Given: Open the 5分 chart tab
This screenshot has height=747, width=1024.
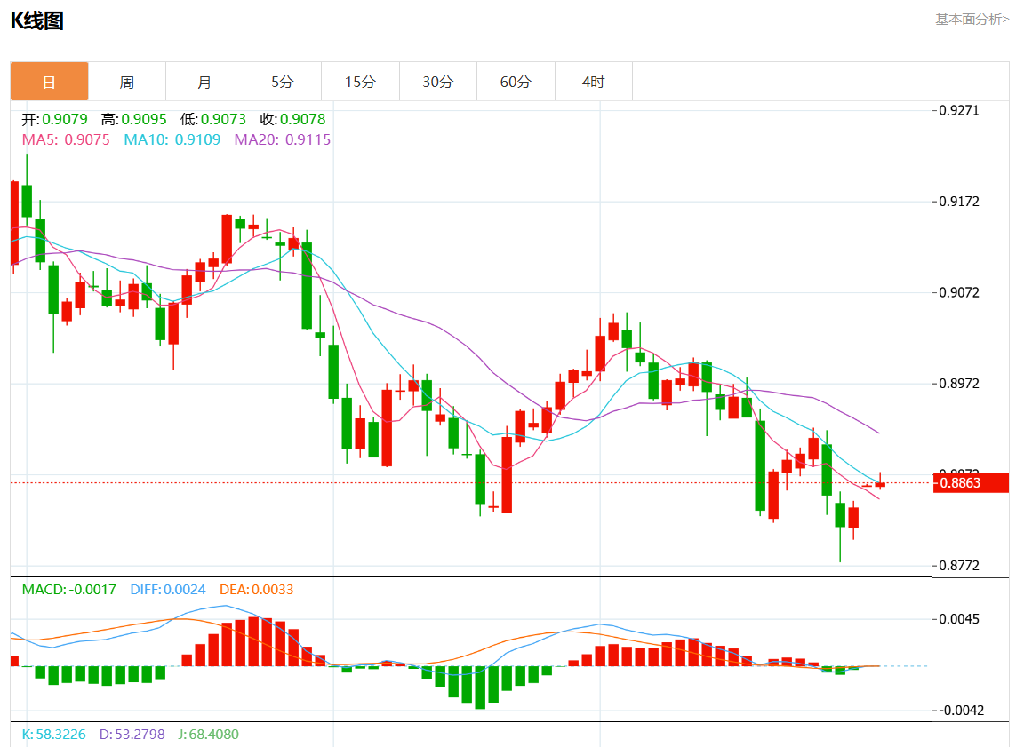Looking at the screenshot, I should (x=282, y=82).
